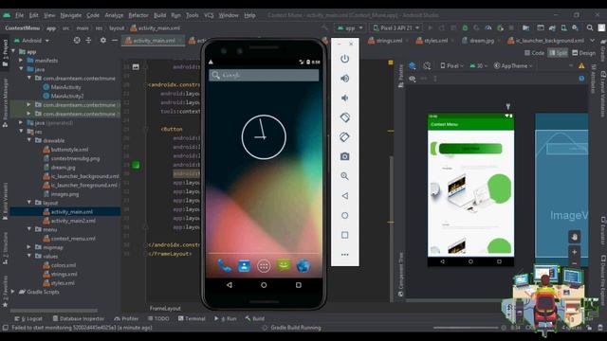
Task: Click the scroll-from-source target icon
Action: (x=77, y=40)
